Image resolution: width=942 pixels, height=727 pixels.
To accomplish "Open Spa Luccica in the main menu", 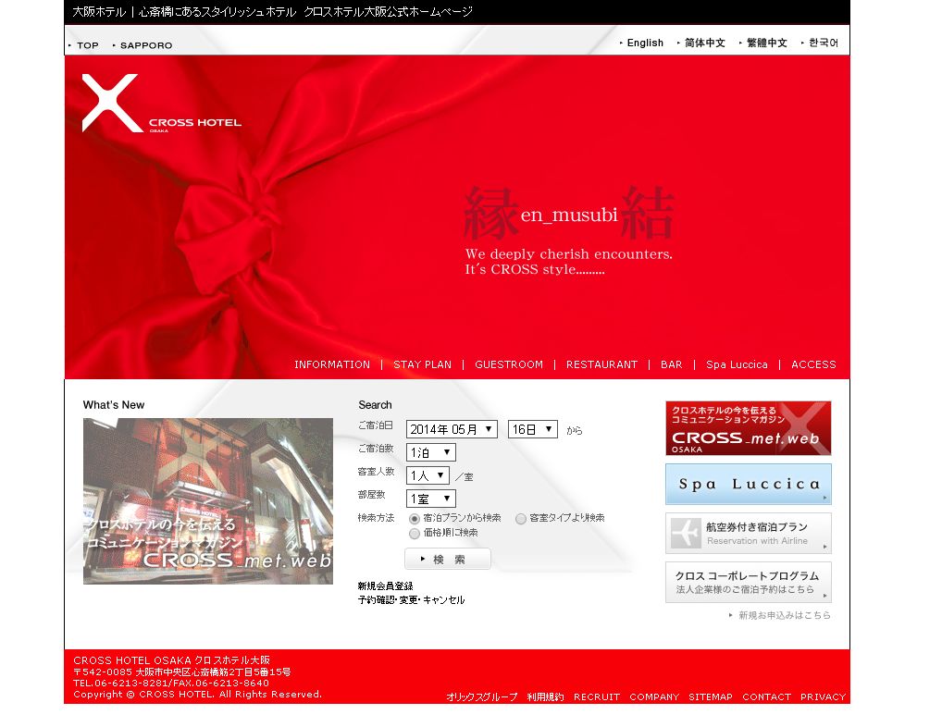I will (737, 364).
